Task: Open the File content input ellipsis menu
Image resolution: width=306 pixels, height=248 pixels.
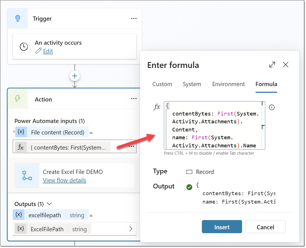Action: tap(131, 147)
